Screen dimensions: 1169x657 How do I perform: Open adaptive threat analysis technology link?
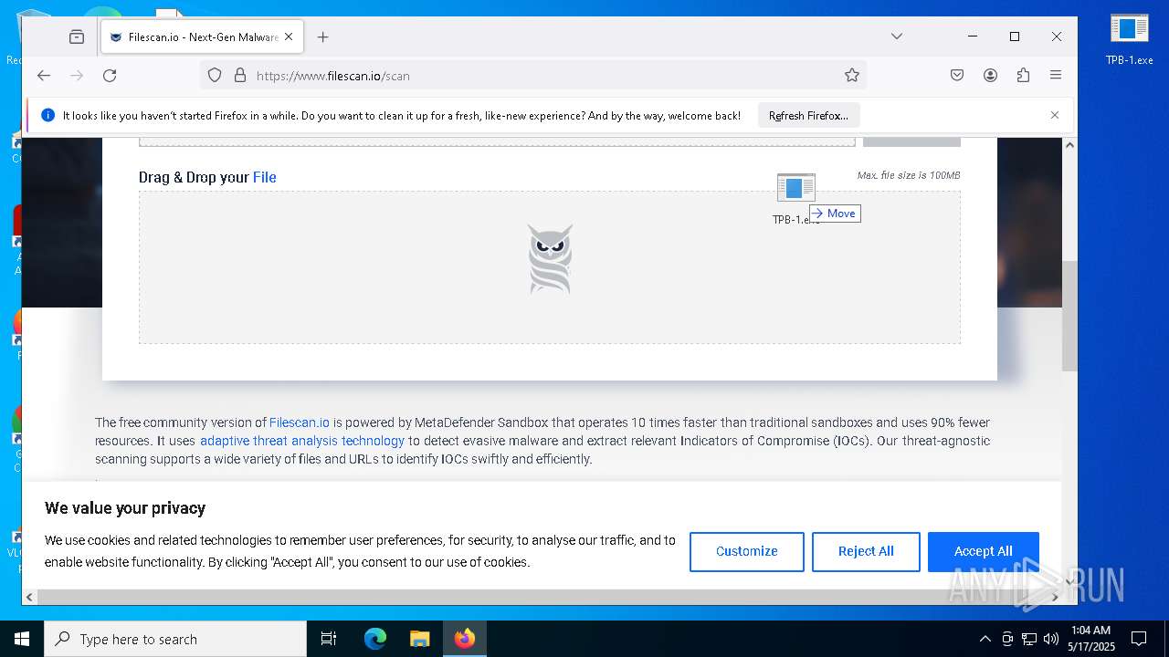click(302, 441)
